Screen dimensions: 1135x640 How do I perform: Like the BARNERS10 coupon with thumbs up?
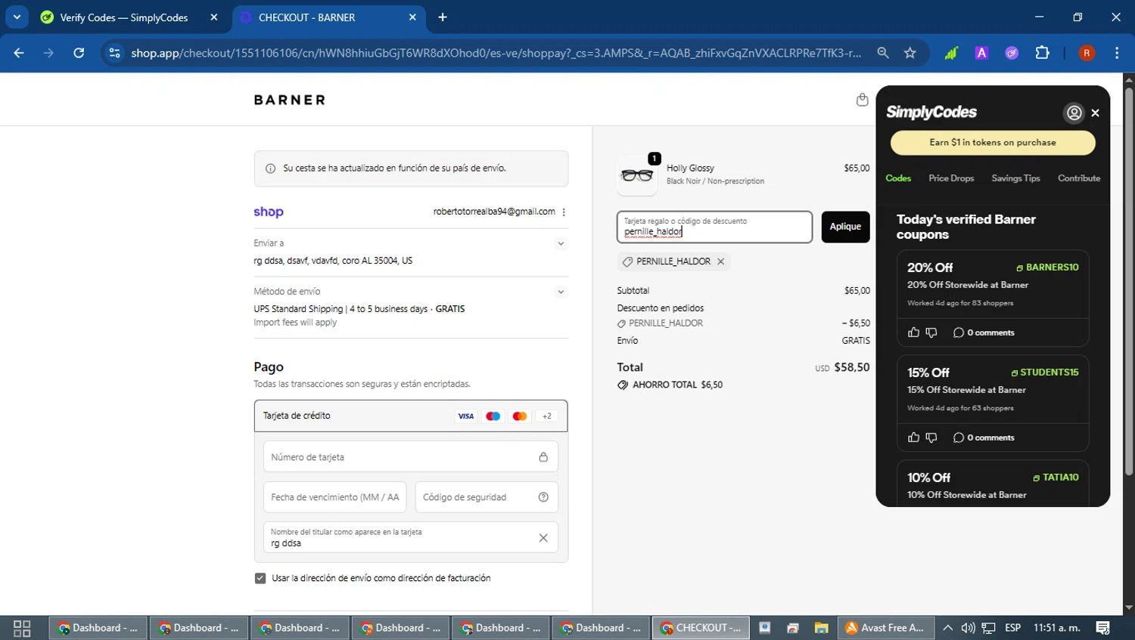click(913, 332)
